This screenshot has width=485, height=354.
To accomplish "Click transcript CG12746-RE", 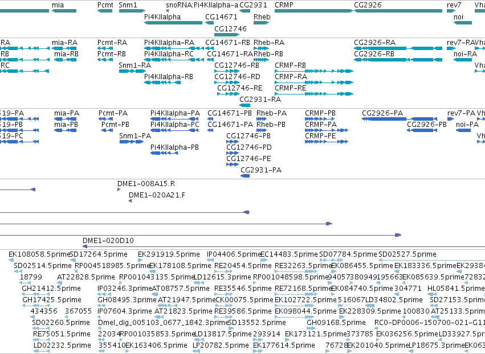I will (229, 94).
